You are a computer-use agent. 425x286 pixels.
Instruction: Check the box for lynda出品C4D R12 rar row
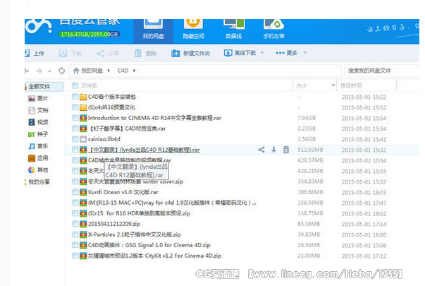[75, 150]
